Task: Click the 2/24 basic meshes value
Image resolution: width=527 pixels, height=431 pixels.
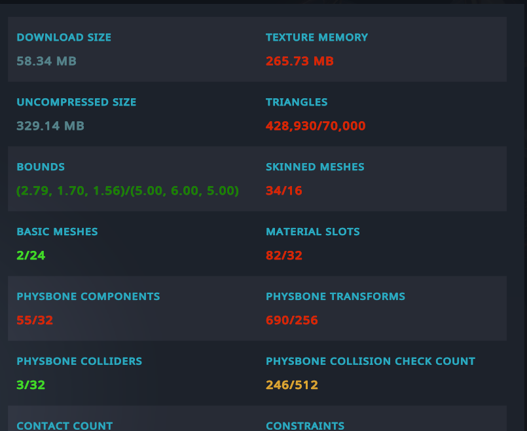Action: click(x=31, y=255)
